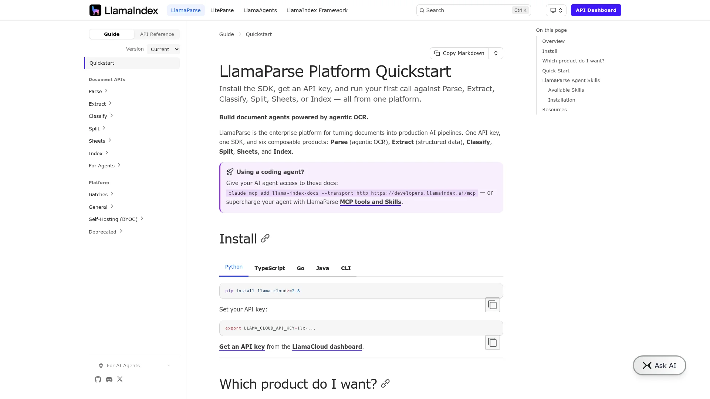The height and width of the screenshot is (399, 710).
Task: Switch to API Reference toggle
Action: coord(157,34)
